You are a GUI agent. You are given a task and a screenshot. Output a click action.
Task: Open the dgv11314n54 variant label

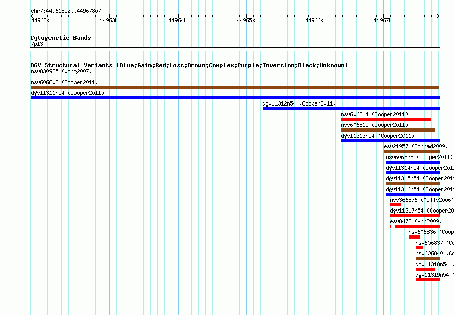pyautogui.click(x=420, y=168)
